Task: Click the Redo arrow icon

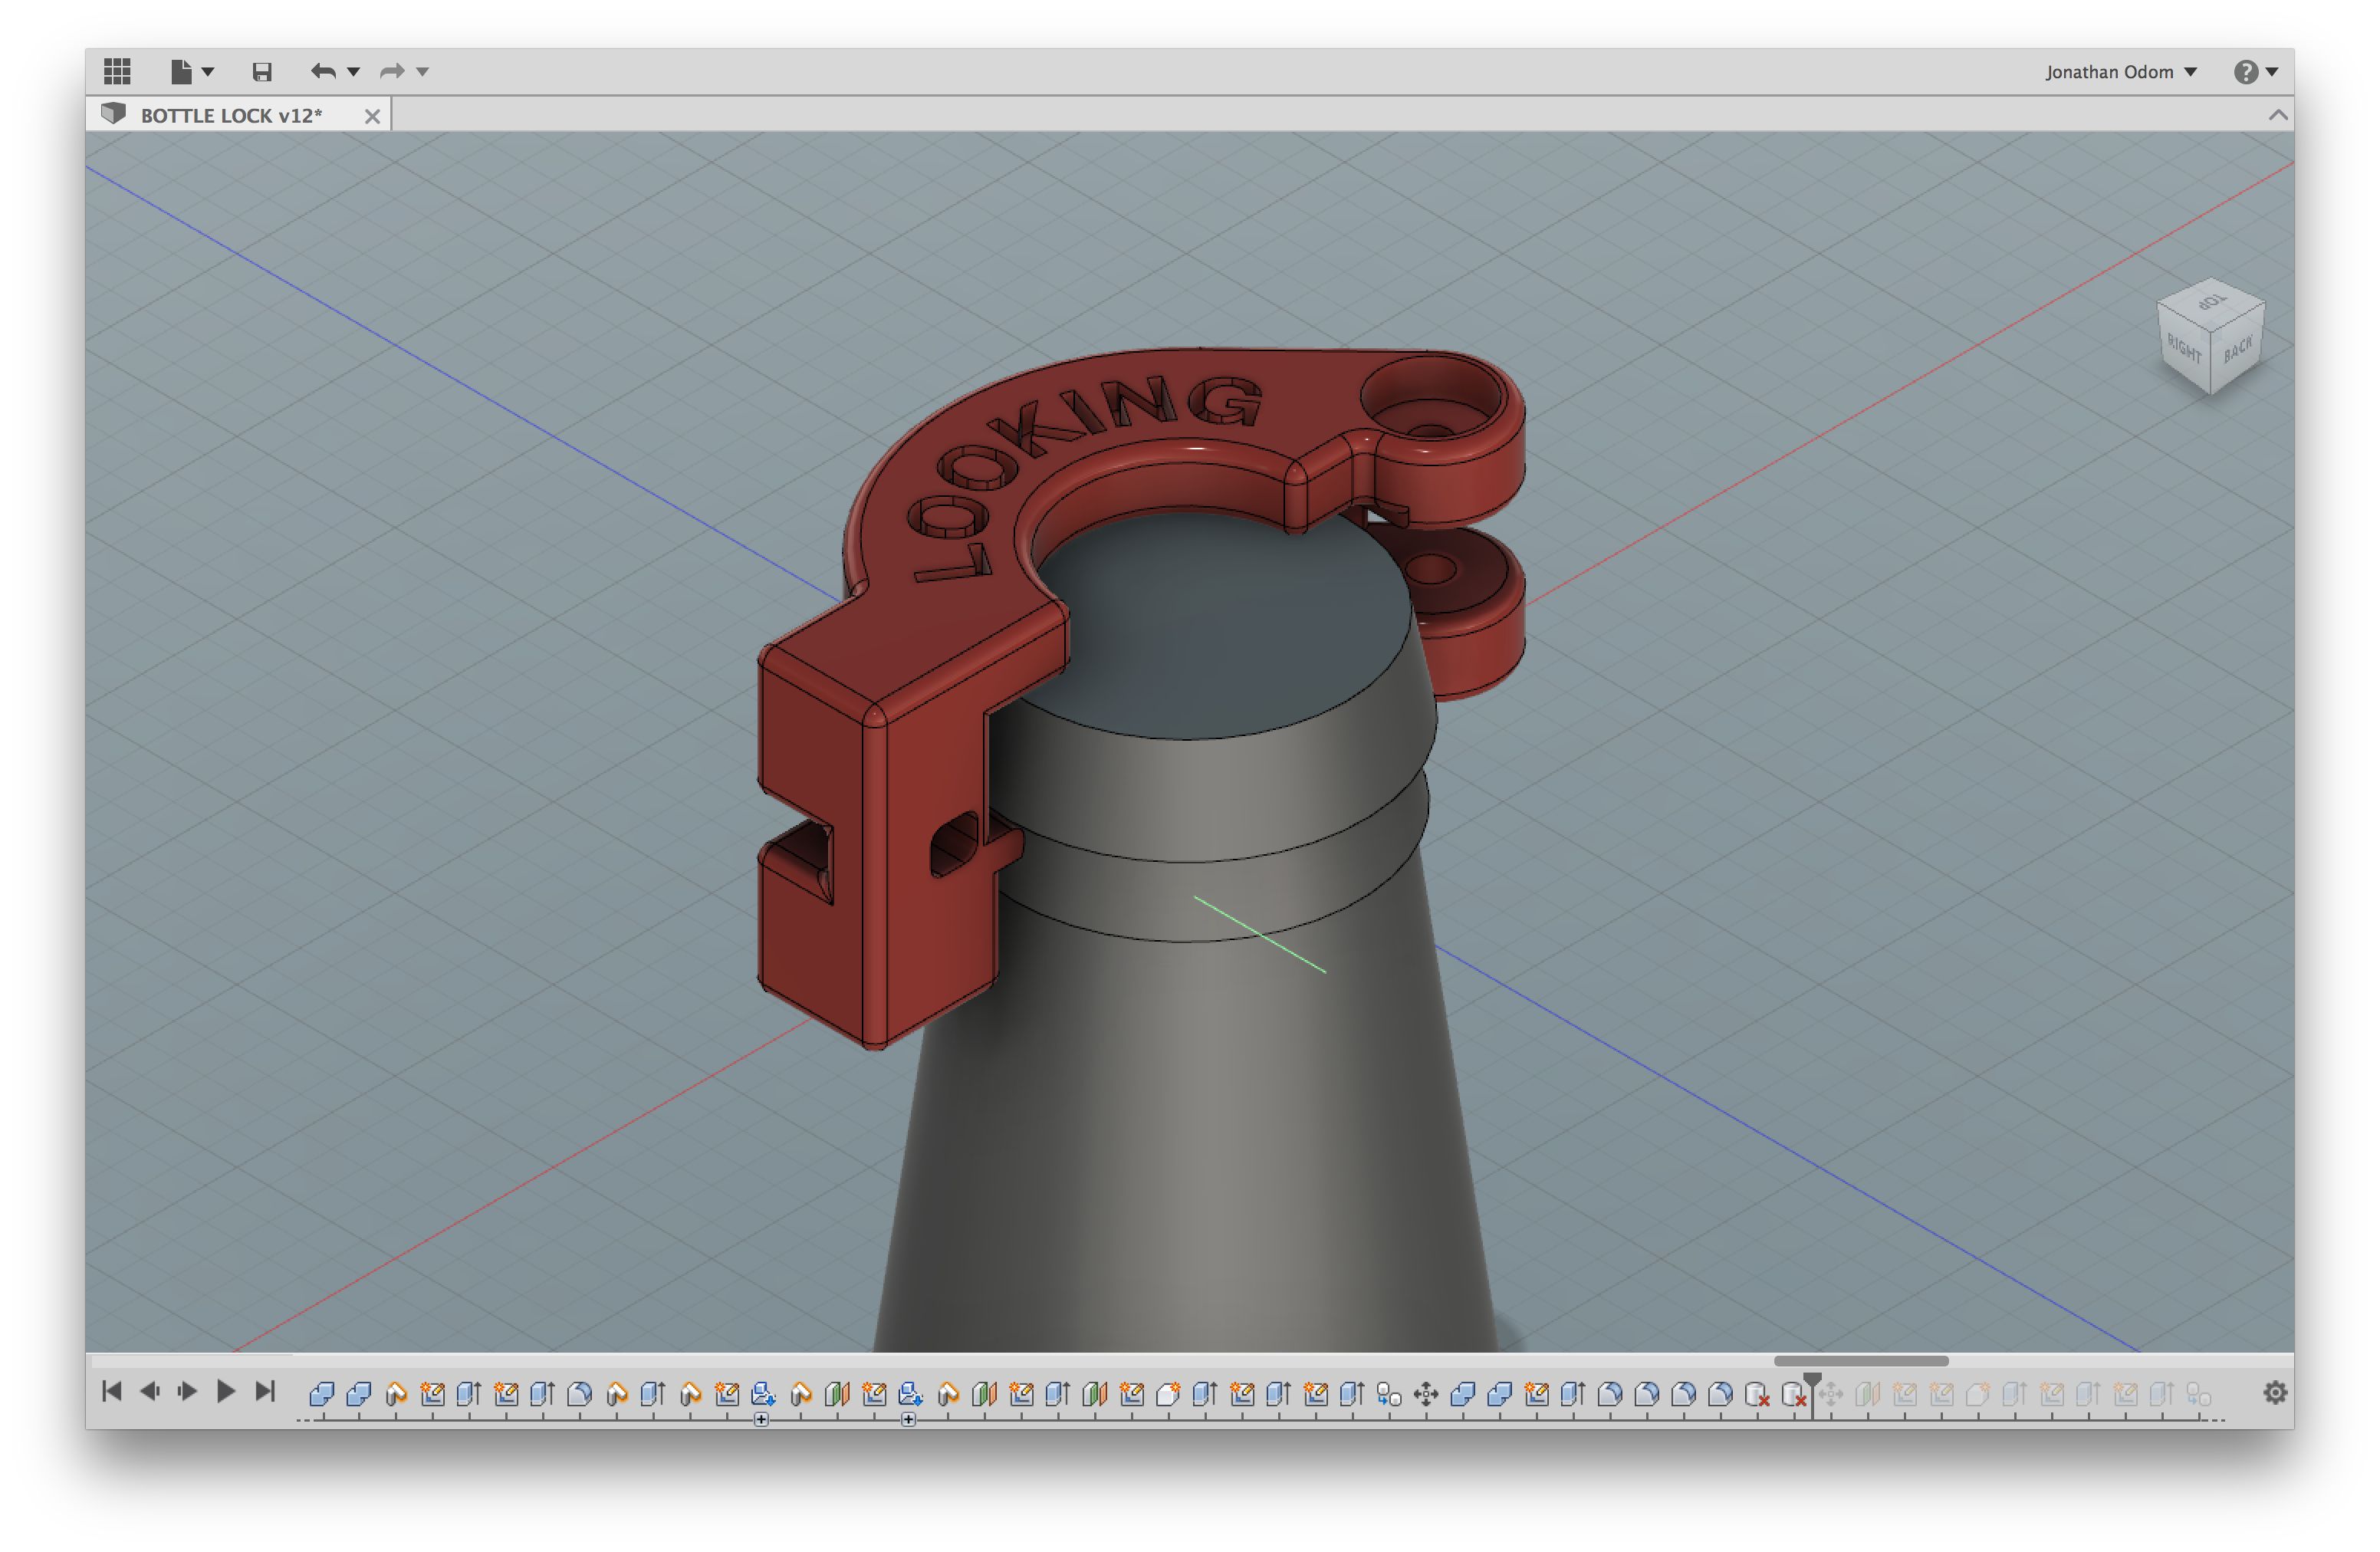Action: point(391,71)
